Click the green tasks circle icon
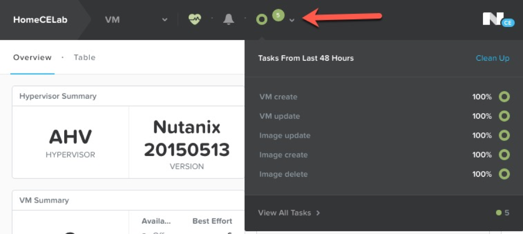Image resolution: width=523 pixels, height=234 pixels. pos(262,19)
